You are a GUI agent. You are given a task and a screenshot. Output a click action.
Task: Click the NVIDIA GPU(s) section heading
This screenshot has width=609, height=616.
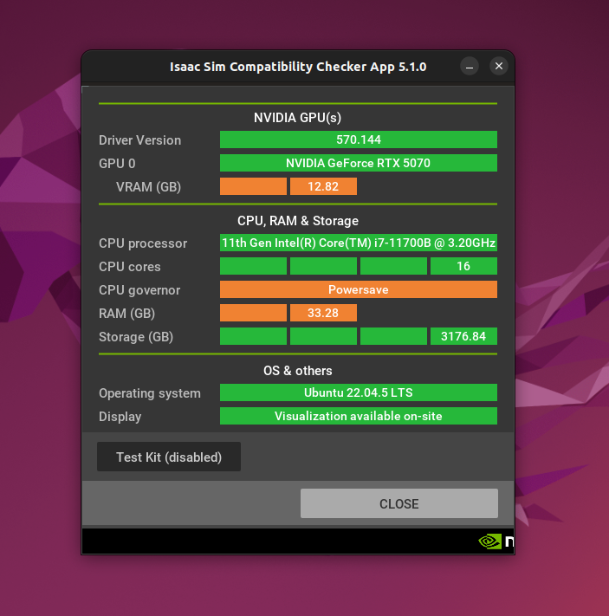pos(297,118)
